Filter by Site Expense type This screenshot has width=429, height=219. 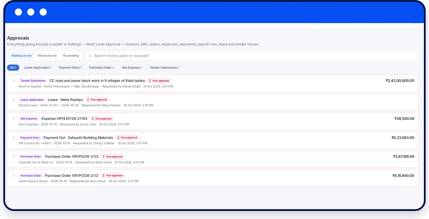132,68
